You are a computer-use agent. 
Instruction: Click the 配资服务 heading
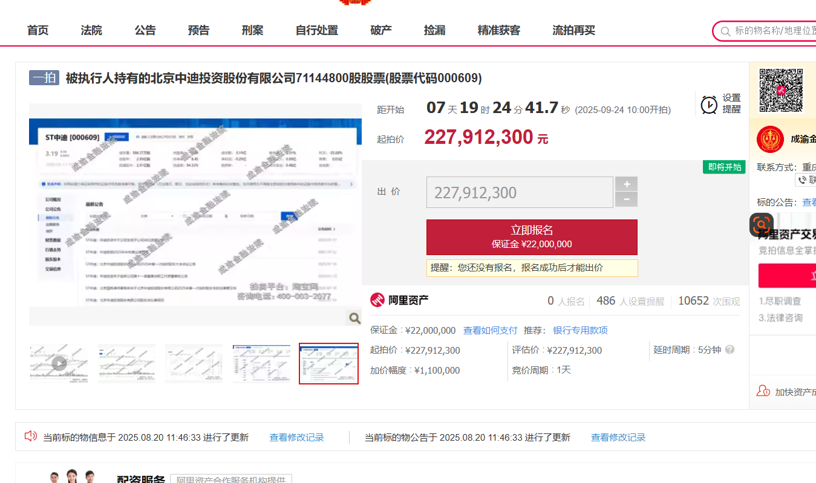coord(141,479)
